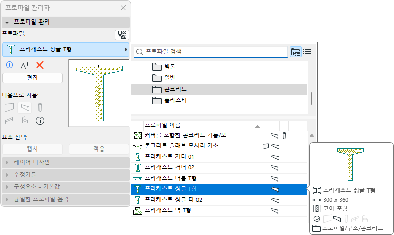394x235 pixels.
Task: Click the tooltip T-profile preview image
Action: (350, 164)
